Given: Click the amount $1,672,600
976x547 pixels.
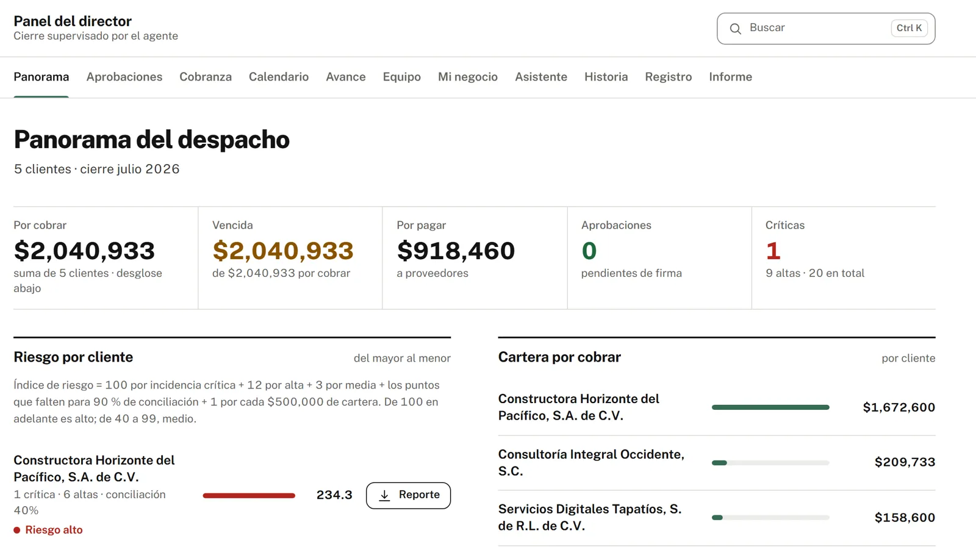Looking at the screenshot, I should point(899,407).
